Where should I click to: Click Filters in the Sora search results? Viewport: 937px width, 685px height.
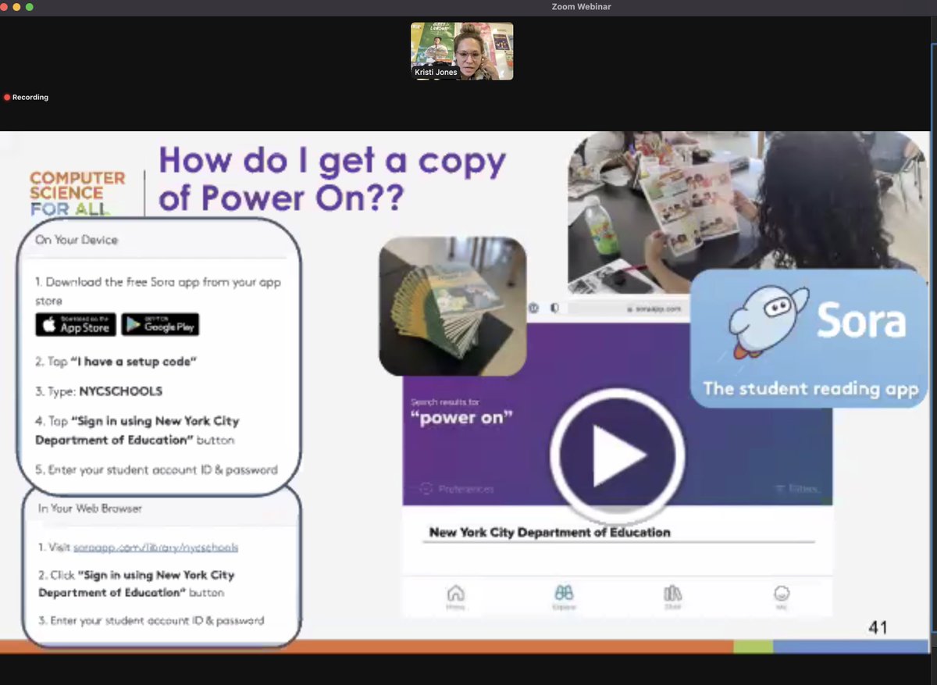click(x=797, y=489)
